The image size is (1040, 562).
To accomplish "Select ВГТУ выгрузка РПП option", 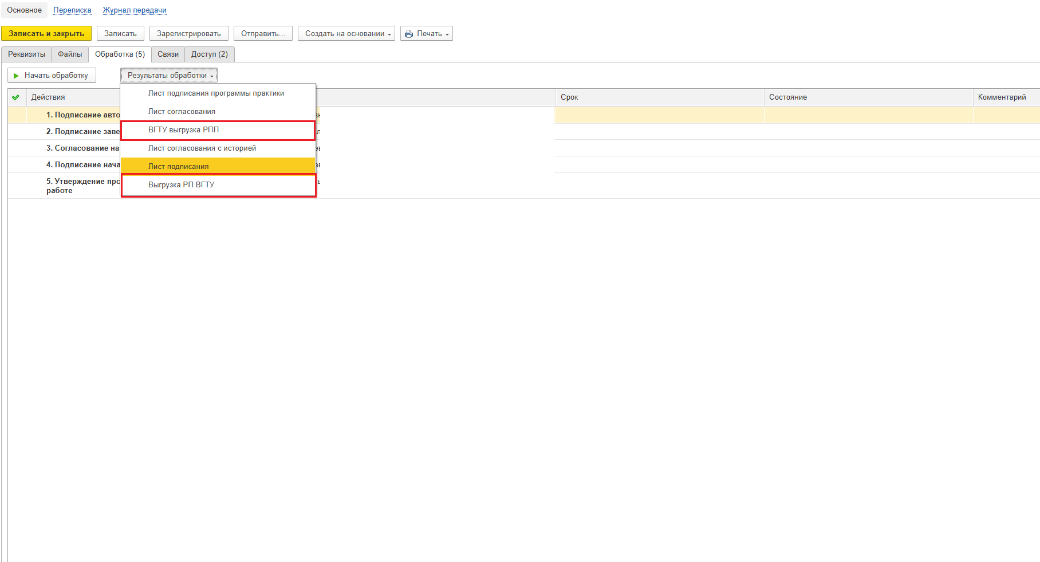I will tap(183, 130).
